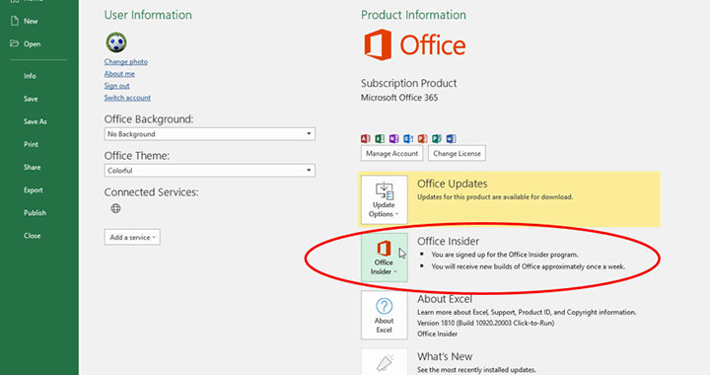Select Save As in the sidebar
710x375 pixels.
pos(35,121)
